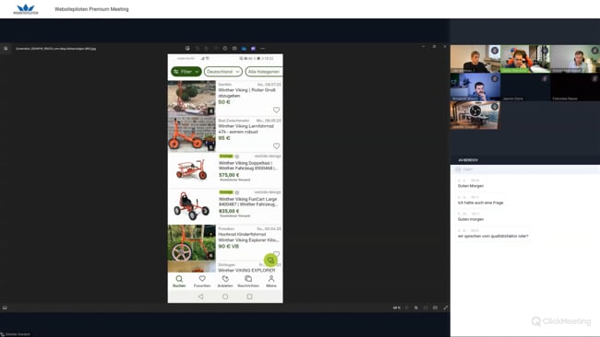Open the Roller Groß listing thumbnail
600x337 pixels.
pos(192,99)
